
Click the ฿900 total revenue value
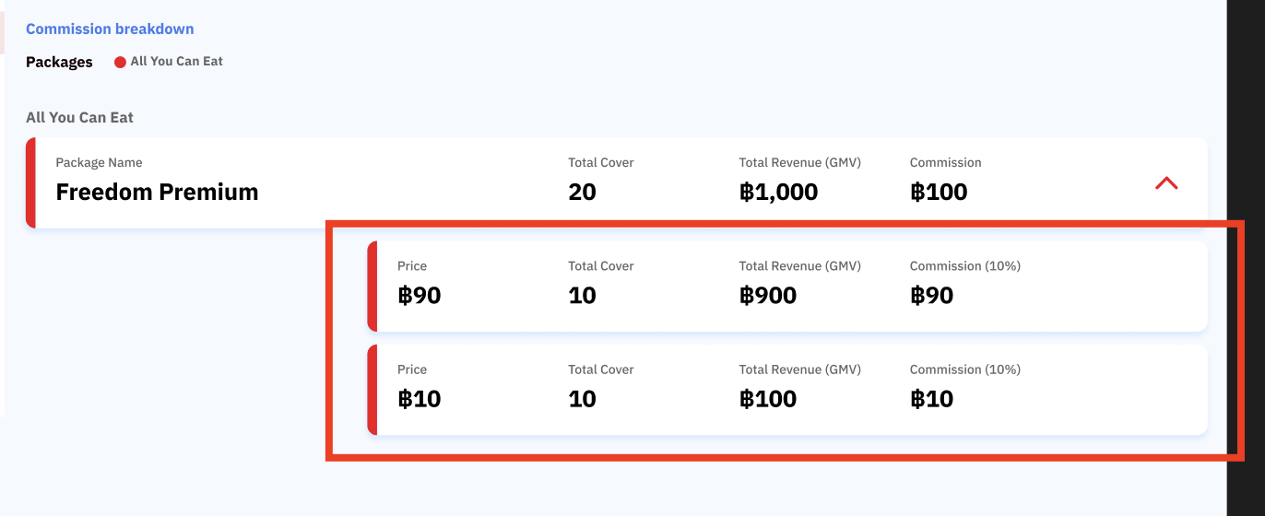point(767,296)
